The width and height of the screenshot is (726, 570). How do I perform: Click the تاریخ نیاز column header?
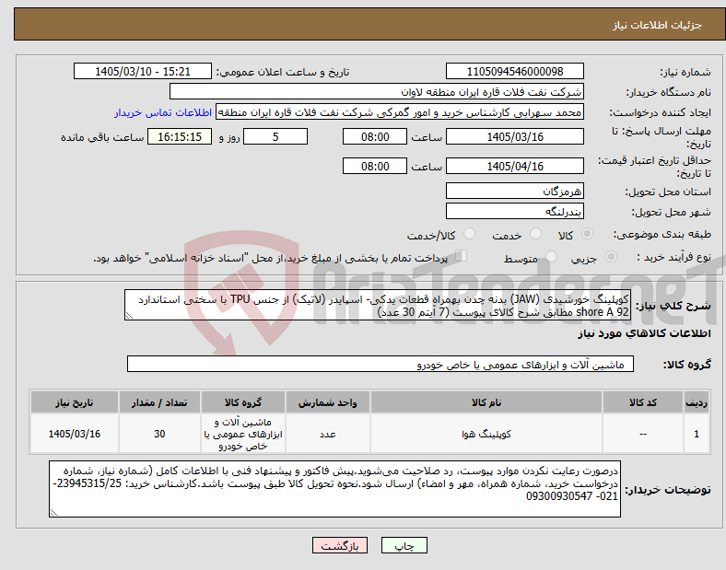(x=75, y=402)
